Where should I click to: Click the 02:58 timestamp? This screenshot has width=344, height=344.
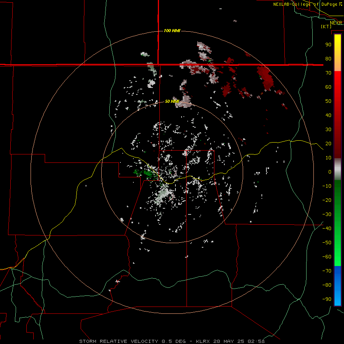pyautogui.click(x=256, y=341)
